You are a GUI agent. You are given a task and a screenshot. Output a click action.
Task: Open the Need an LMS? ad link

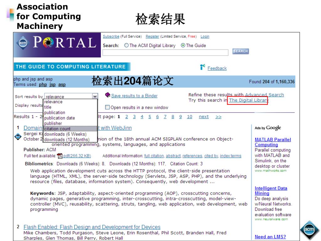coord(270,237)
